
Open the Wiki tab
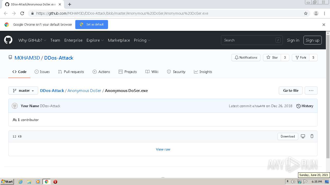tap(152, 72)
